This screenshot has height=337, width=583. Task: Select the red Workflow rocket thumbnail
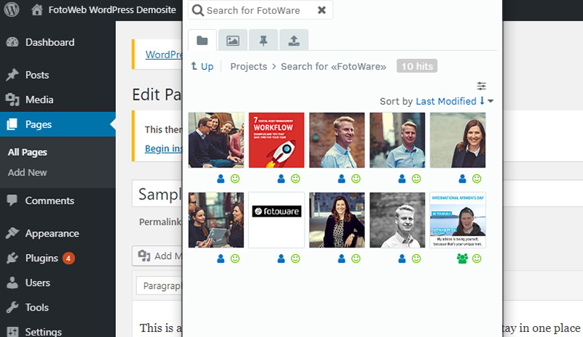276,140
